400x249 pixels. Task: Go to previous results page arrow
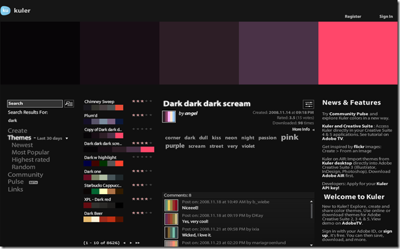[124, 243]
